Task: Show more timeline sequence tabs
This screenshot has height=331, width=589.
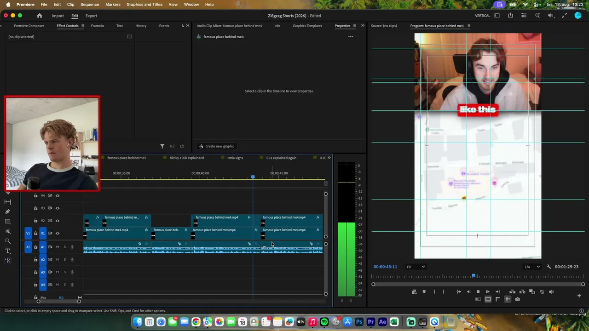Action: point(329,158)
